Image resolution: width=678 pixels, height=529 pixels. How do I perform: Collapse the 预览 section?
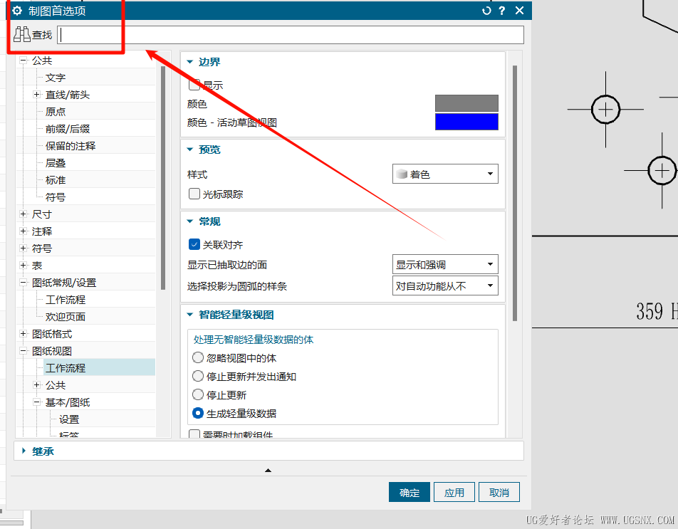pos(190,149)
